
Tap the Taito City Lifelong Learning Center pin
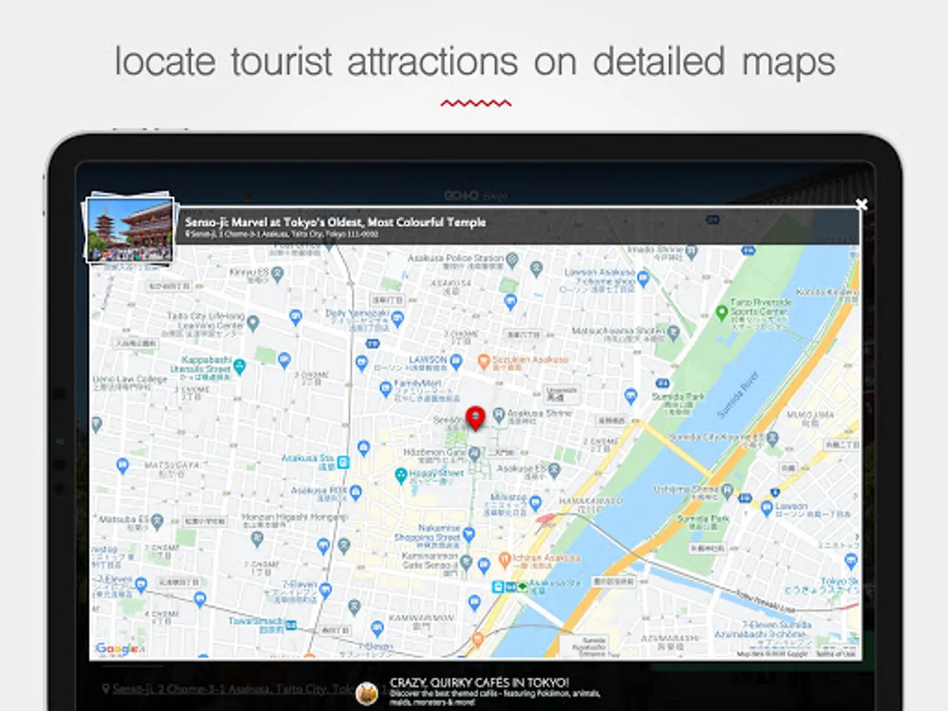(253, 322)
